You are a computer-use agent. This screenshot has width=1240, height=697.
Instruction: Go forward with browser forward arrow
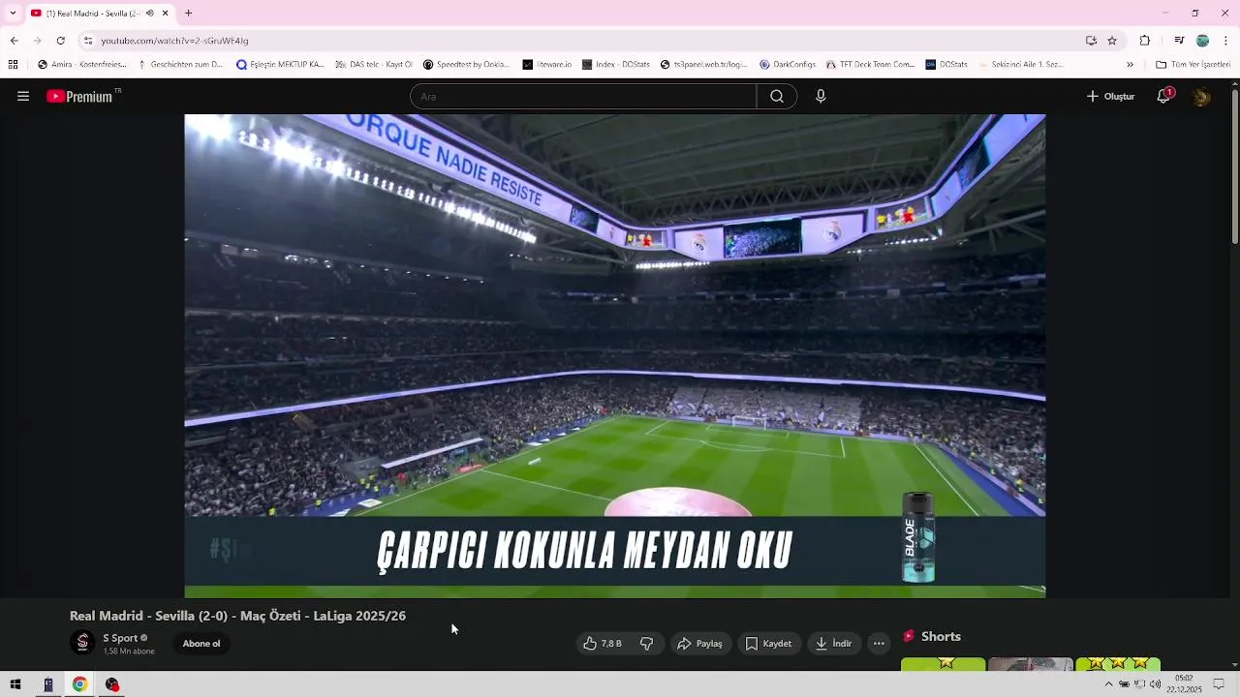point(37,41)
